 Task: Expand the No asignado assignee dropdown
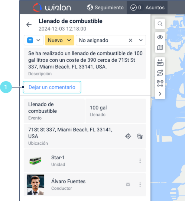tap(141, 40)
